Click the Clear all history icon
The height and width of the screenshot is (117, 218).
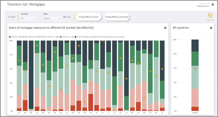(210, 16)
